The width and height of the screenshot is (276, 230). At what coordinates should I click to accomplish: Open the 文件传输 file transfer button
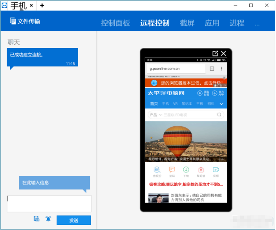tap(25, 21)
